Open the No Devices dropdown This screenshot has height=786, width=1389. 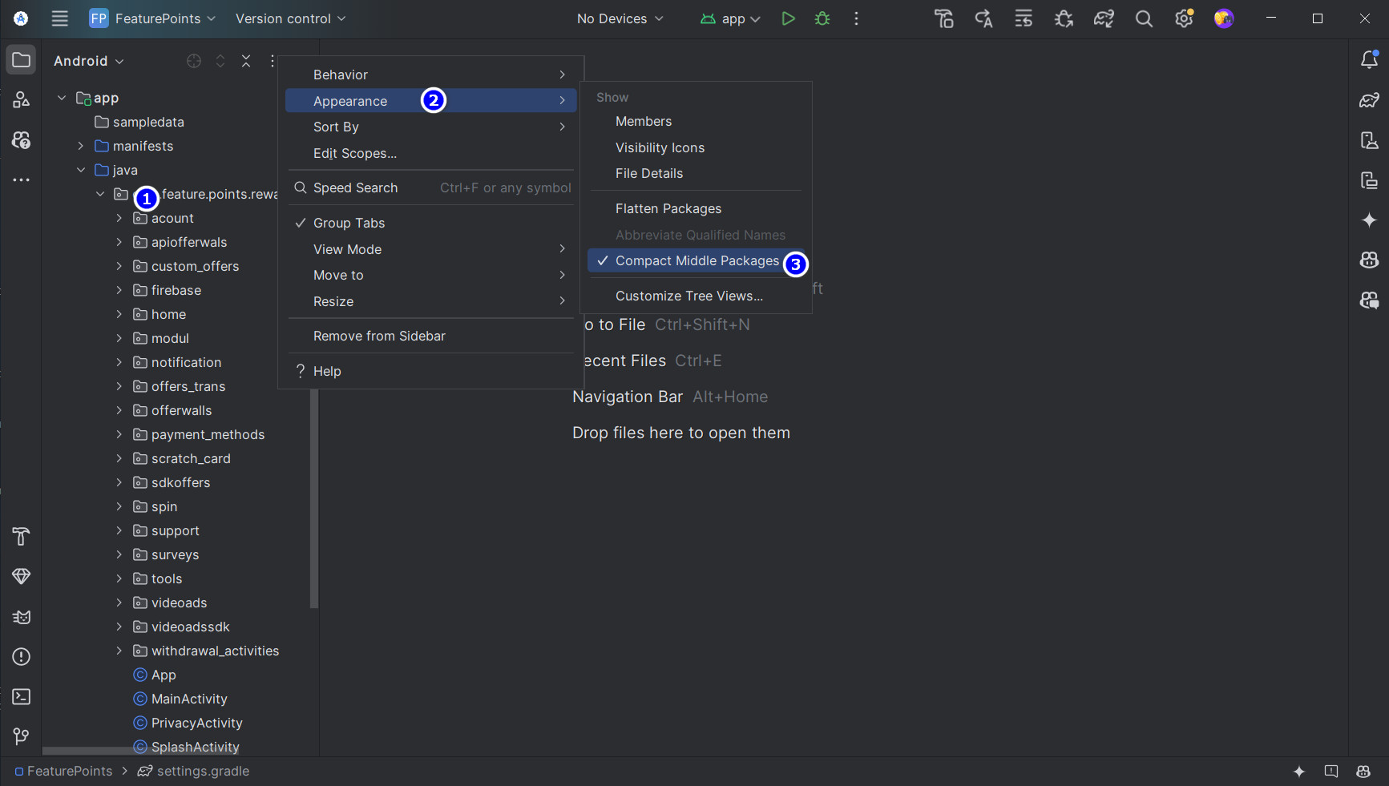(620, 18)
